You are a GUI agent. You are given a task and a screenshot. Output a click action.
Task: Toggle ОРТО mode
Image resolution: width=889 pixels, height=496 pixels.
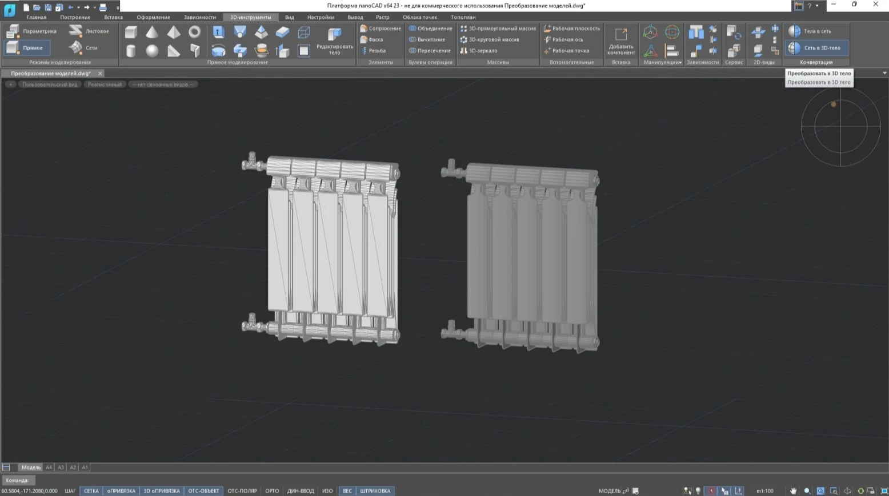[x=272, y=491]
